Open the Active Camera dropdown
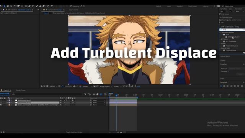This screenshot has height=138, width=245. pyautogui.click(x=106, y=86)
